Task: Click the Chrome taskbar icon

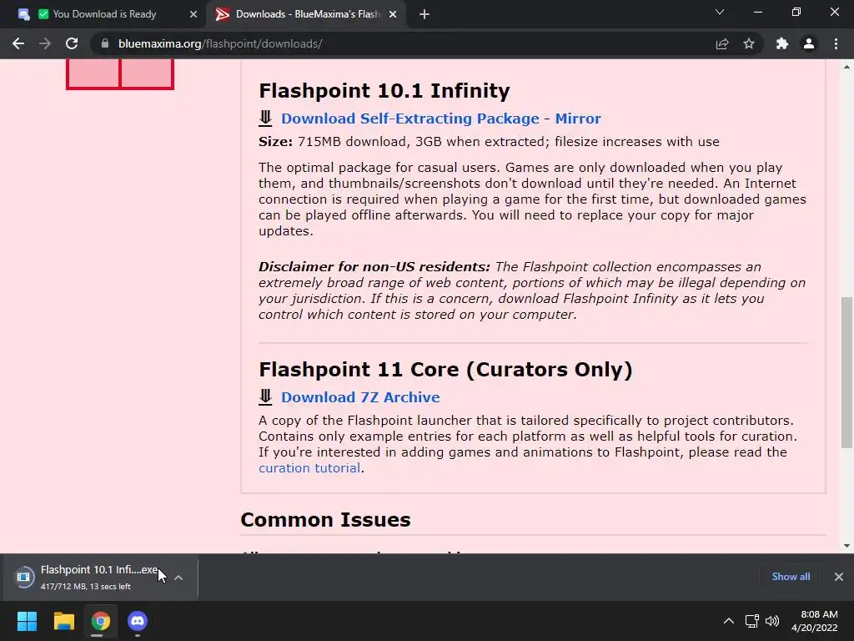Action: [x=101, y=621]
